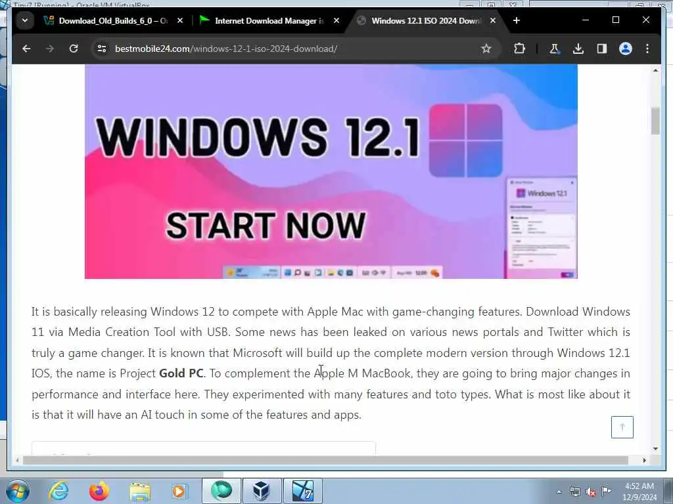673x504 pixels.
Task: Click the bold text "Gold PC"
Action: point(181,373)
